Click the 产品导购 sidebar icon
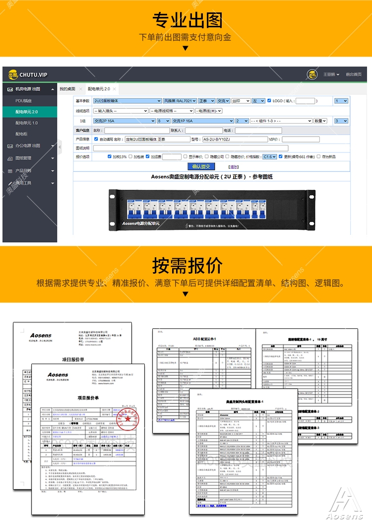The width and height of the screenshot is (372, 527). [x=10, y=171]
